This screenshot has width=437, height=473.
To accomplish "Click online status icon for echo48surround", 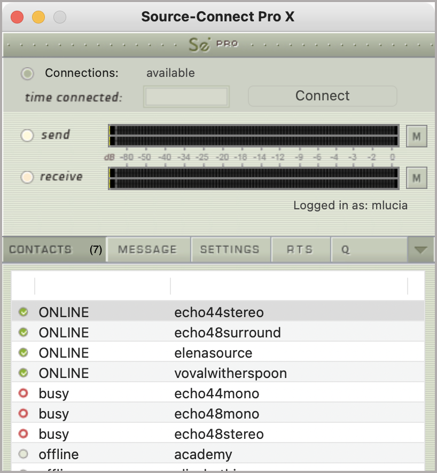I will pos(23,333).
